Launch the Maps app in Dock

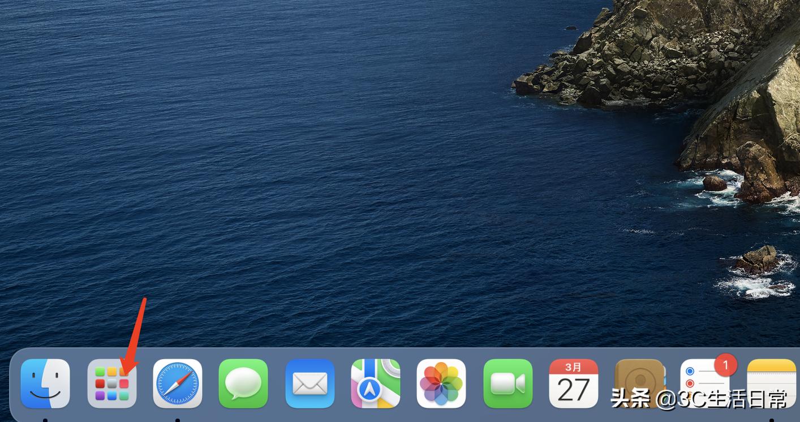376,383
